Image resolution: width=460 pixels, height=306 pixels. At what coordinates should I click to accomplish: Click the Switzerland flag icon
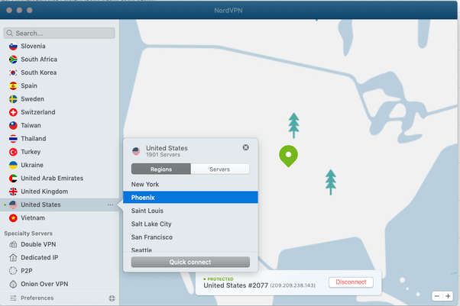pyautogui.click(x=13, y=112)
